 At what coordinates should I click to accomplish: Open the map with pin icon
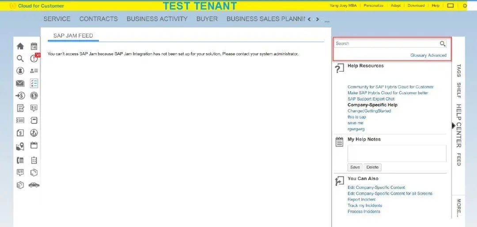(20, 146)
